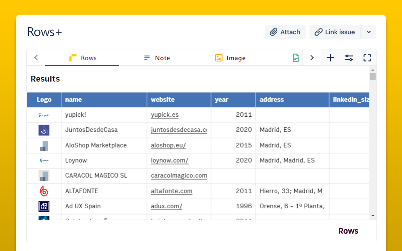The height and width of the screenshot is (251, 402).
Task: Click the Link issue button
Action: [x=335, y=32]
